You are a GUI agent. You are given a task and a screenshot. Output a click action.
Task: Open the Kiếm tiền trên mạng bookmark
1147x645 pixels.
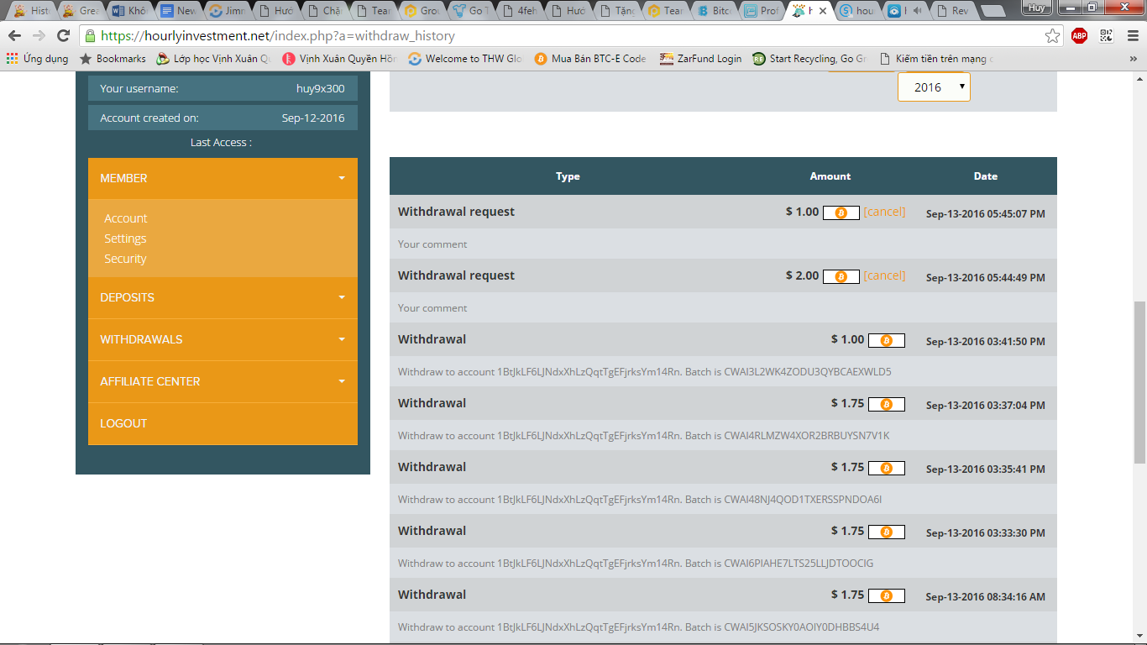click(x=935, y=59)
